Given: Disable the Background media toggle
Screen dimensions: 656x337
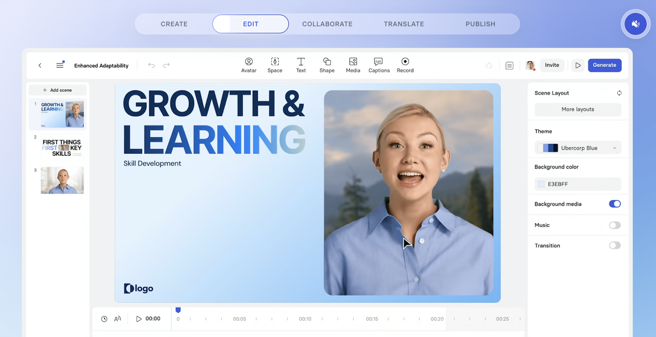Looking at the screenshot, I should coord(615,204).
